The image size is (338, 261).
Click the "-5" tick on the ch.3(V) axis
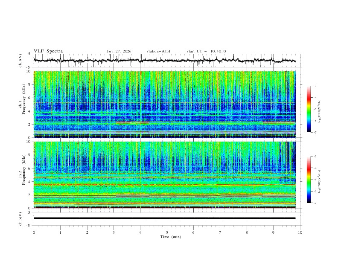coord(29,226)
